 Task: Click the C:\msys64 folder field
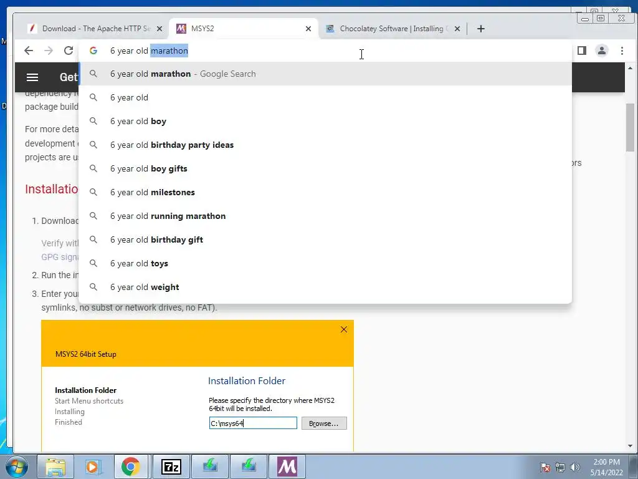coord(253,423)
